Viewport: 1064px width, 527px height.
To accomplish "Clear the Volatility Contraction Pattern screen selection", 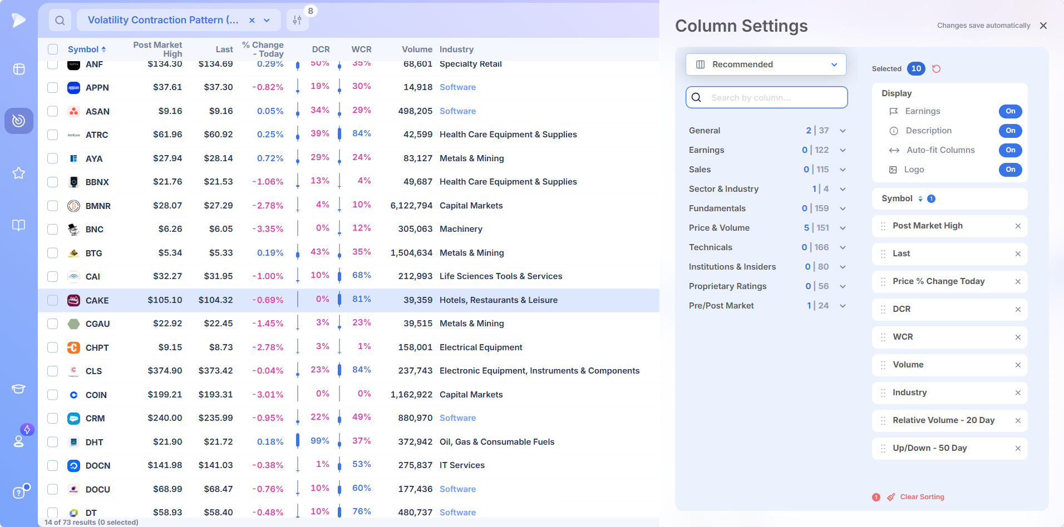I will [252, 21].
